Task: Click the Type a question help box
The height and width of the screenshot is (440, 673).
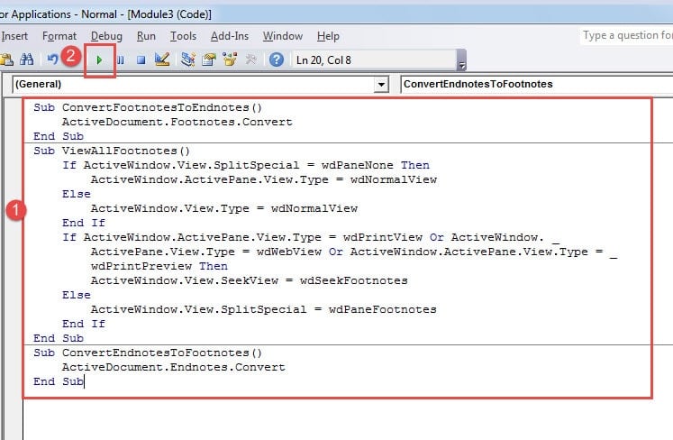Action: click(x=626, y=36)
